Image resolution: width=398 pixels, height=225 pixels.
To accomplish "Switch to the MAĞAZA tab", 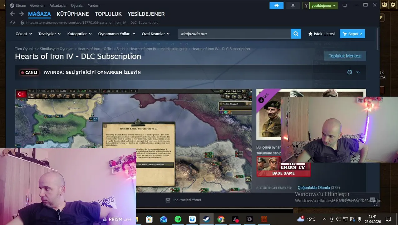I will (x=39, y=14).
